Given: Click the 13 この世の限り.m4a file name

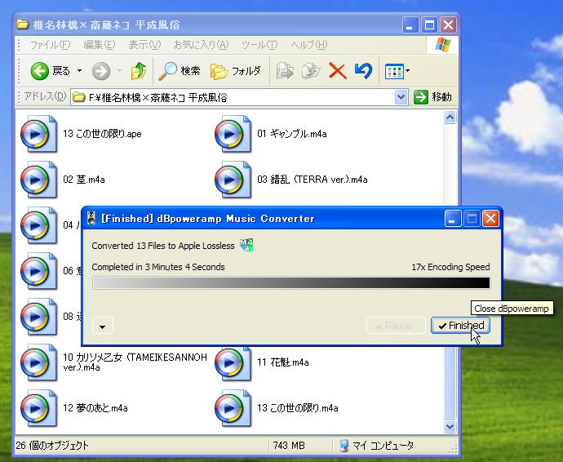Looking at the screenshot, I should 297,408.
